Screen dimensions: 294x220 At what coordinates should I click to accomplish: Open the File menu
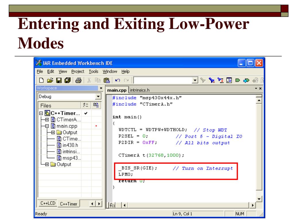coord(40,71)
